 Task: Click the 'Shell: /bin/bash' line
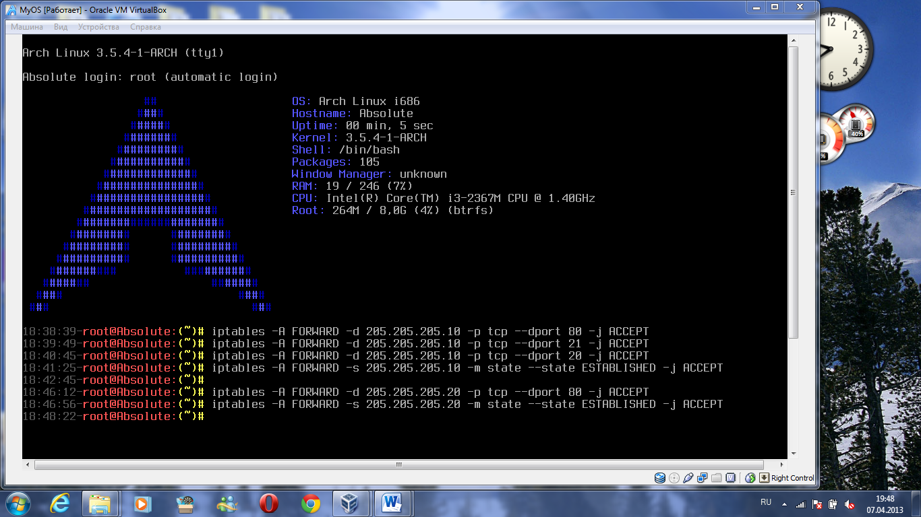[346, 149]
